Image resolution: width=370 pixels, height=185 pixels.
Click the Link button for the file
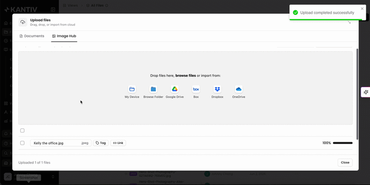(x=118, y=143)
